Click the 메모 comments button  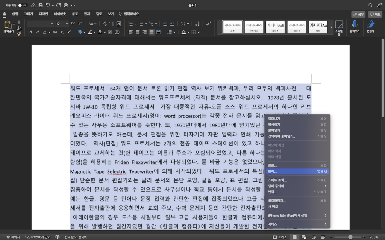click(x=375, y=15)
